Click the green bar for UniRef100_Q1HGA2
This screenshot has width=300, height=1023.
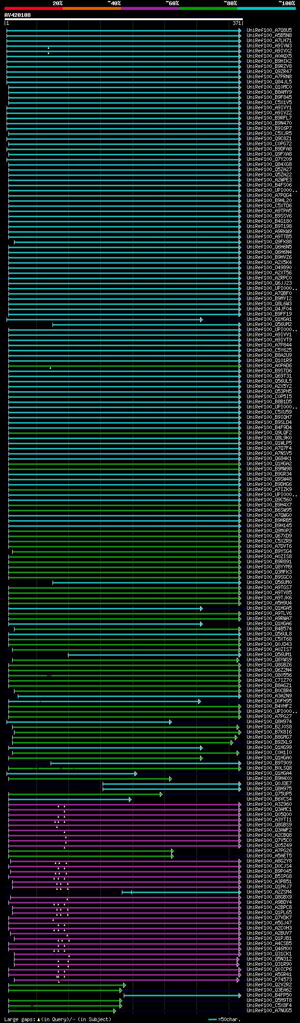(125, 464)
